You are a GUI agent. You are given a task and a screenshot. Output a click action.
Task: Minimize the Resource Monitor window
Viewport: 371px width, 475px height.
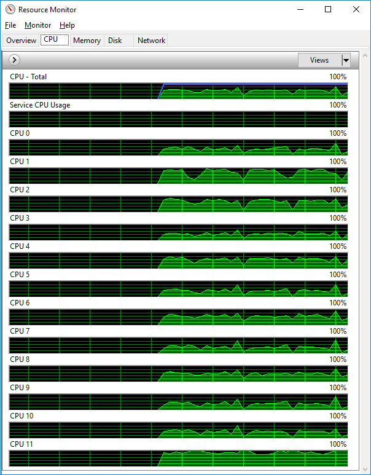(x=300, y=9)
